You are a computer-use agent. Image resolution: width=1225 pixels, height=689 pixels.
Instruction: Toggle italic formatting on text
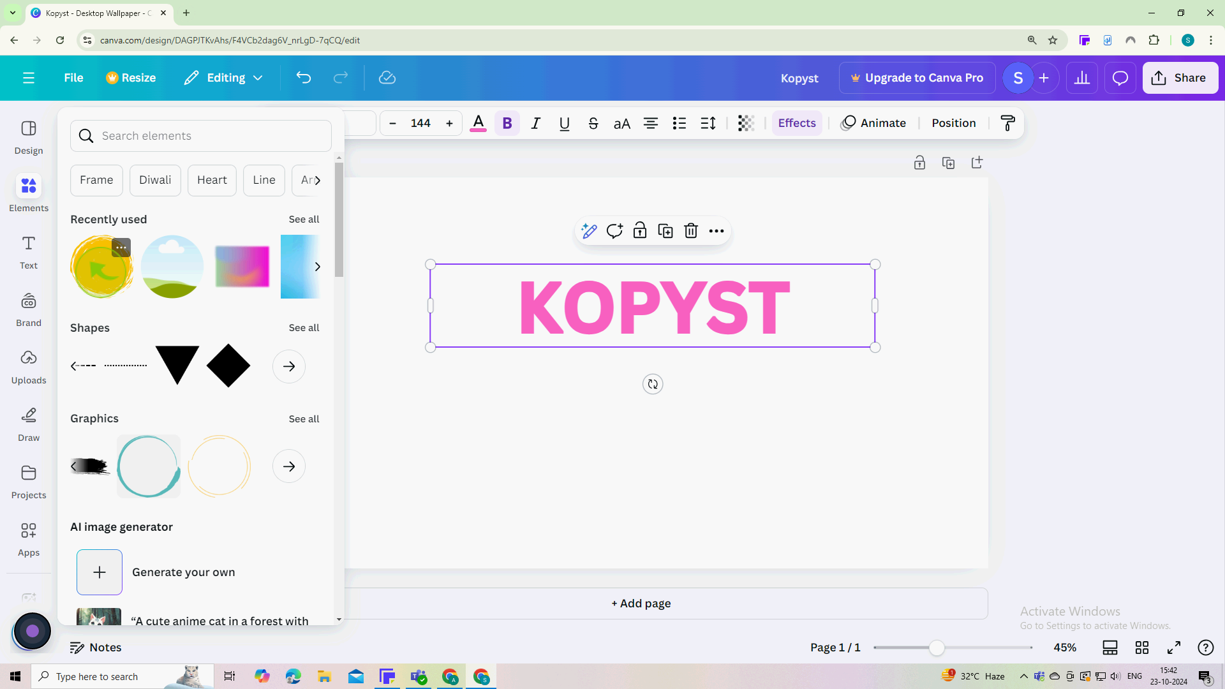pos(536,123)
